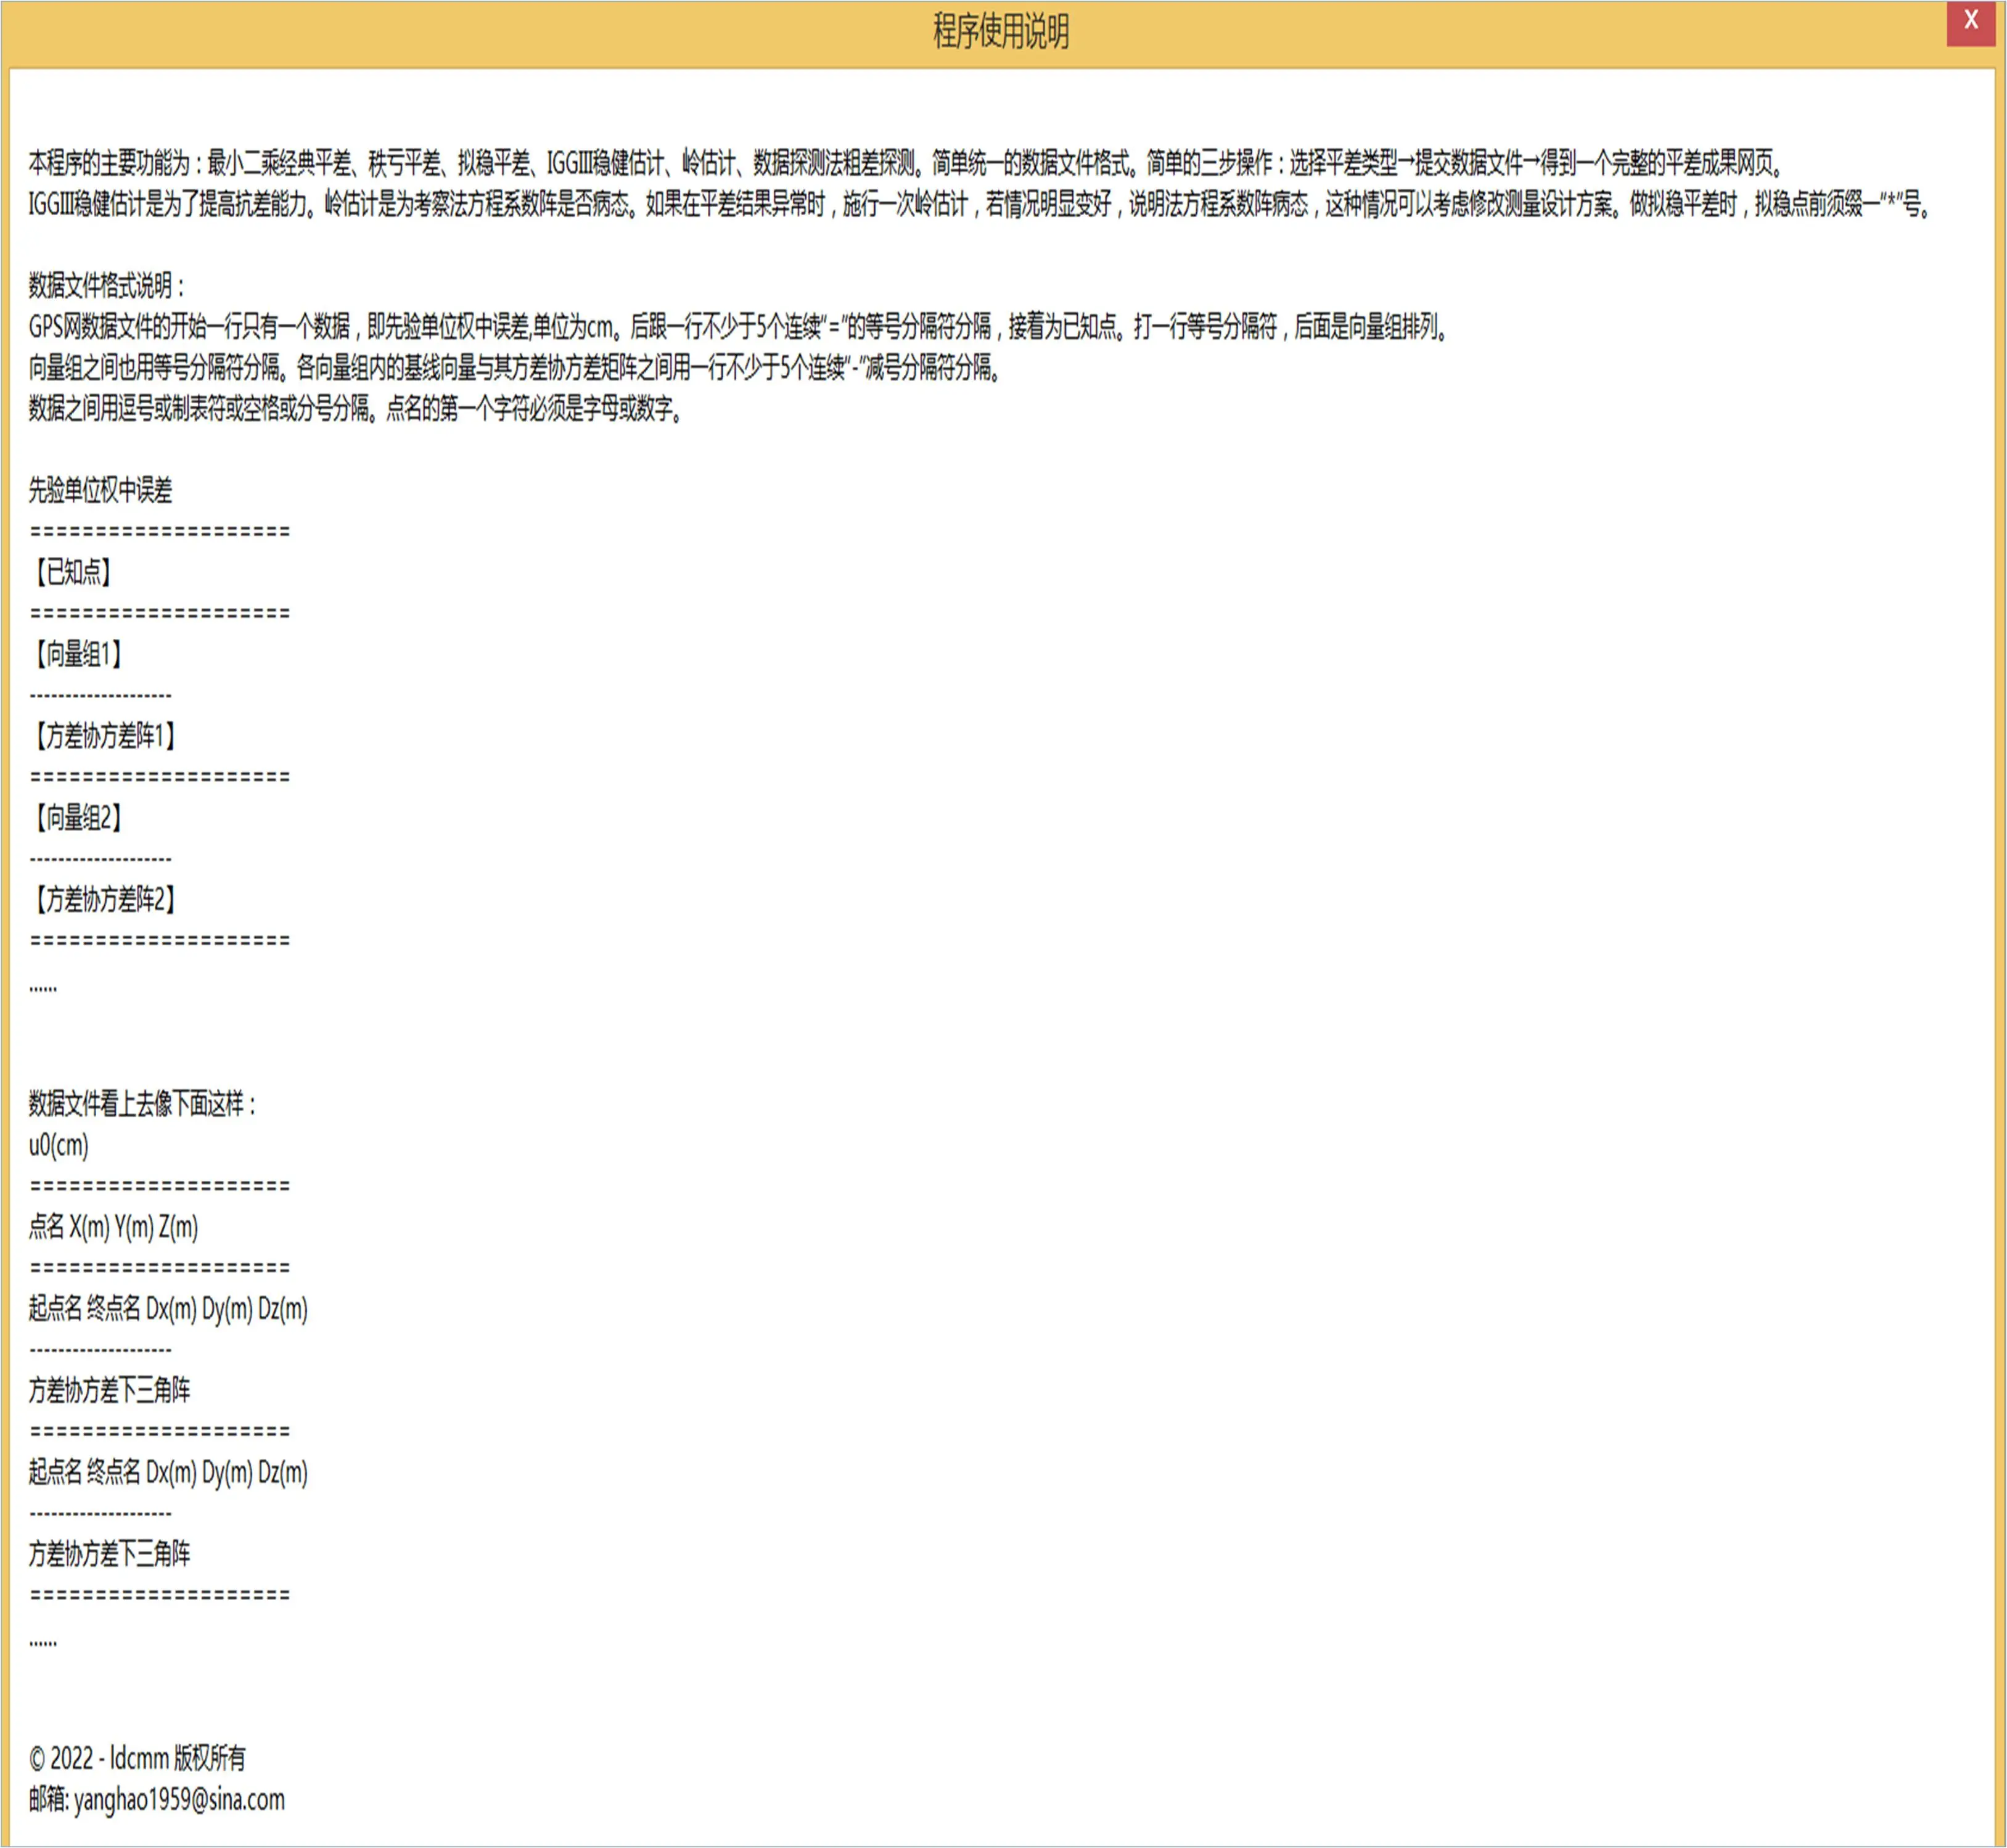The width and height of the screenshot is (2007, 1848).
Task: Click the 【方差协方差阵1】 placeholder line
Action: 104,736
